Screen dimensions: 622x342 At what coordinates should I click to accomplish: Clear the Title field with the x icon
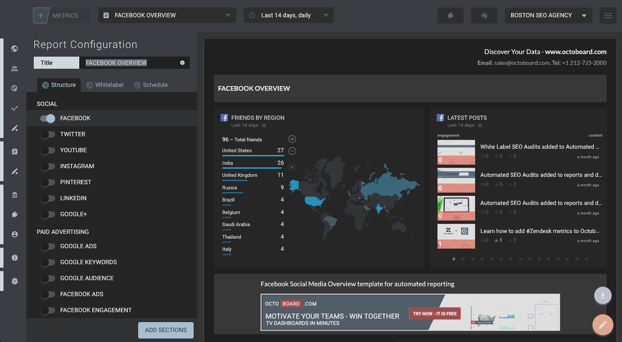(182, 63)
